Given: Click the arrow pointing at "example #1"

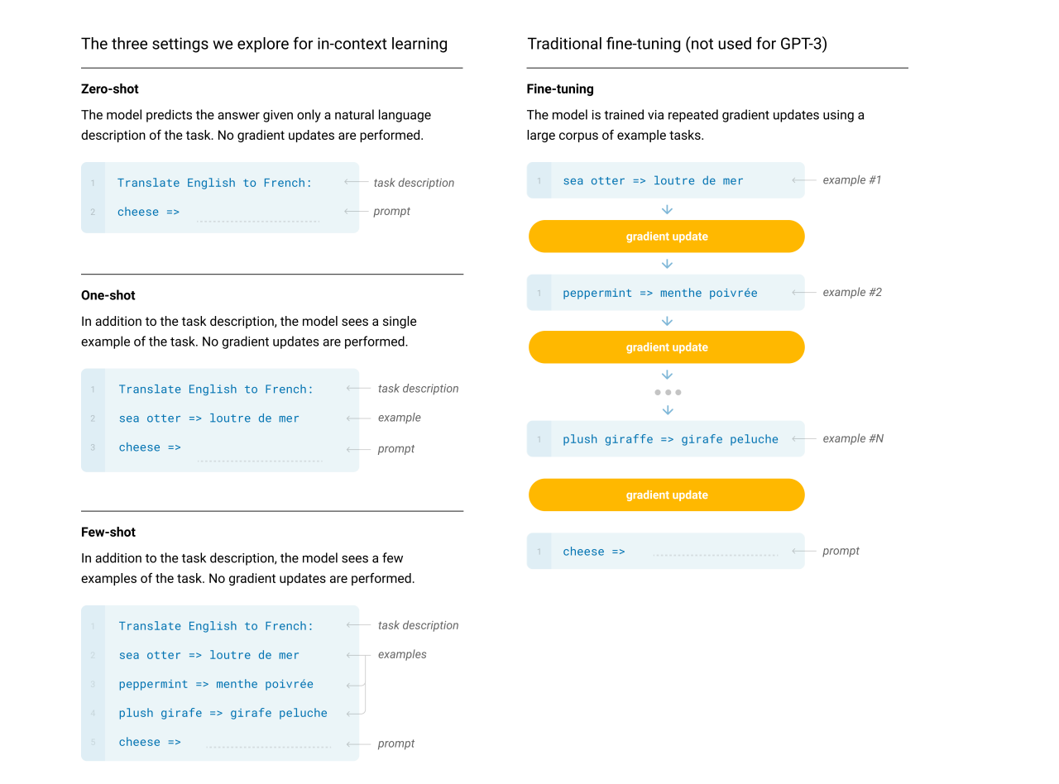Looking at the screenshot, I should click(803, 180).
